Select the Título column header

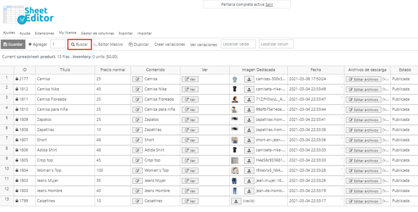point(65,70)
